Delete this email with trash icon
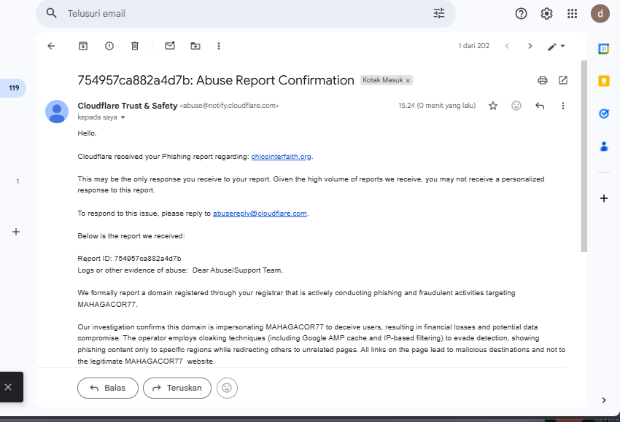 (x=135, y=46)
